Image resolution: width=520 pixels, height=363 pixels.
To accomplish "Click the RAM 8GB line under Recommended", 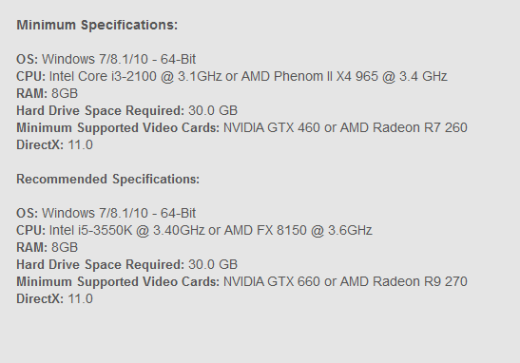I will click(48, 247).
